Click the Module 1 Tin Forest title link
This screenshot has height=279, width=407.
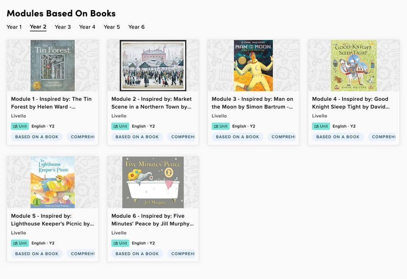pyautogui.click(x=51, y=103)
